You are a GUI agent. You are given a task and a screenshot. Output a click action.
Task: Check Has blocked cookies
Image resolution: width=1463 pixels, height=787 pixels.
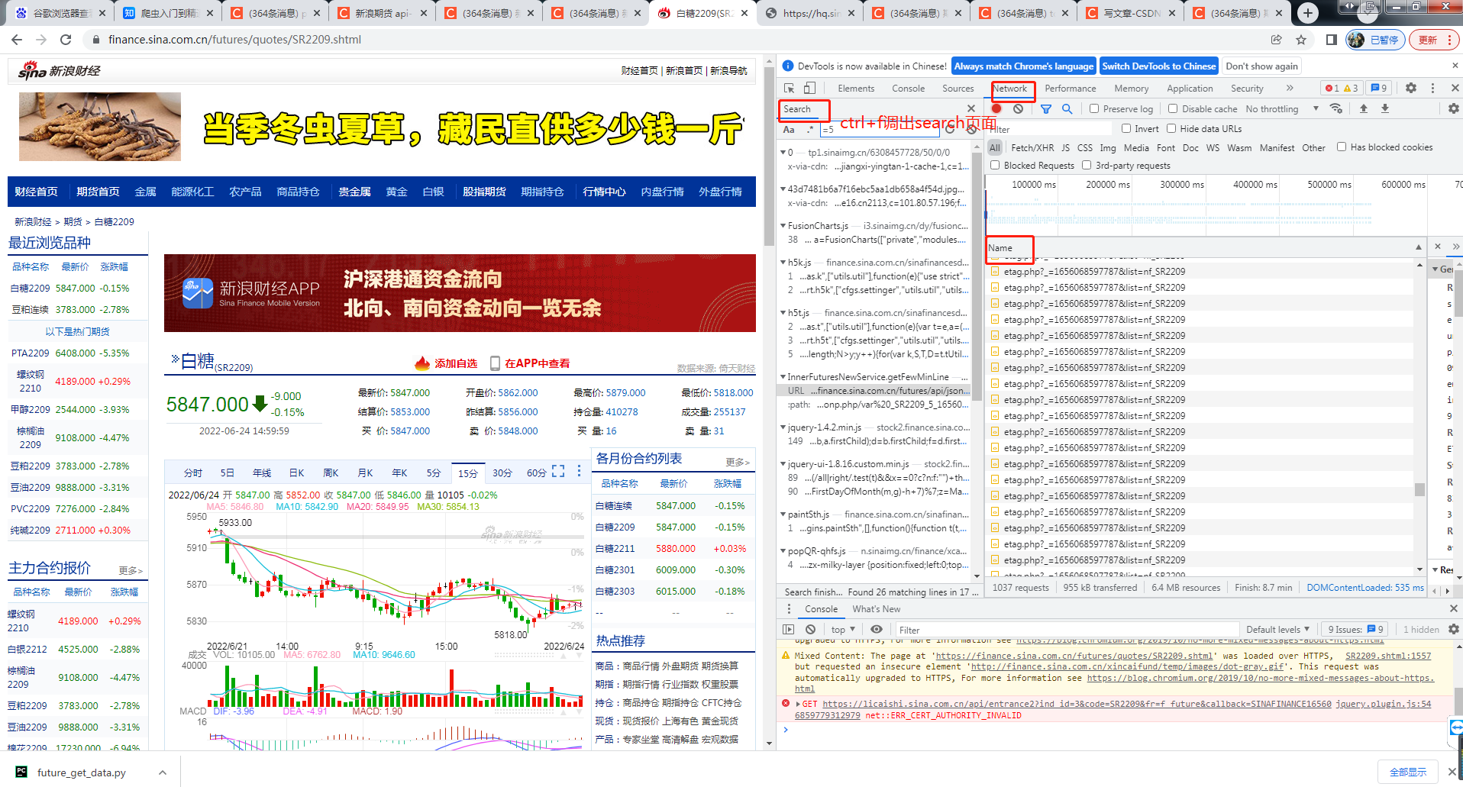[x=1341, y=147]
